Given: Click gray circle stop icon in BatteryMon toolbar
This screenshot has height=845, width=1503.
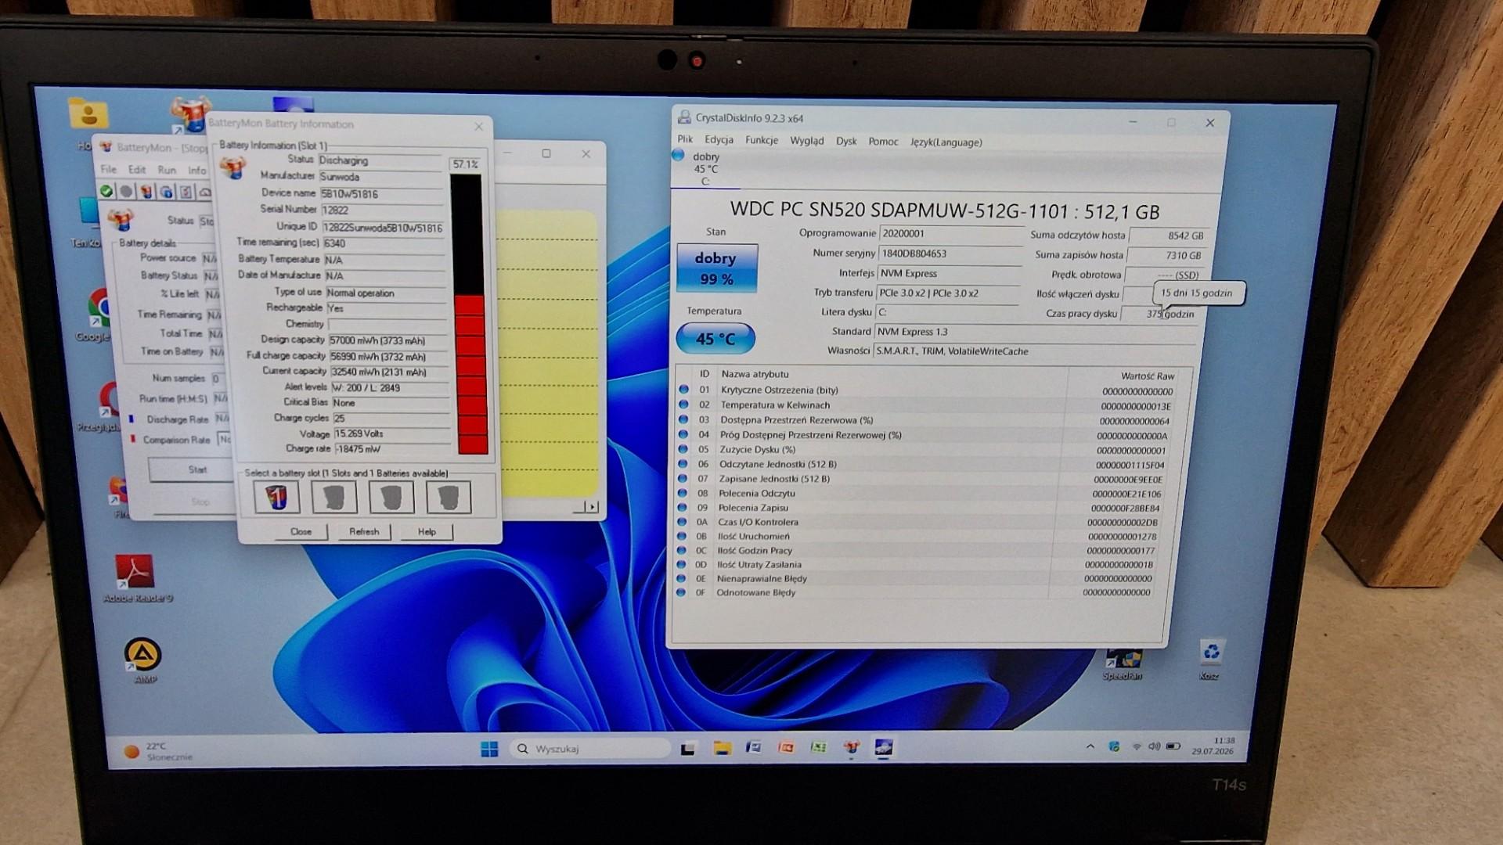Looking at the screenshot, I should [125, 191].
